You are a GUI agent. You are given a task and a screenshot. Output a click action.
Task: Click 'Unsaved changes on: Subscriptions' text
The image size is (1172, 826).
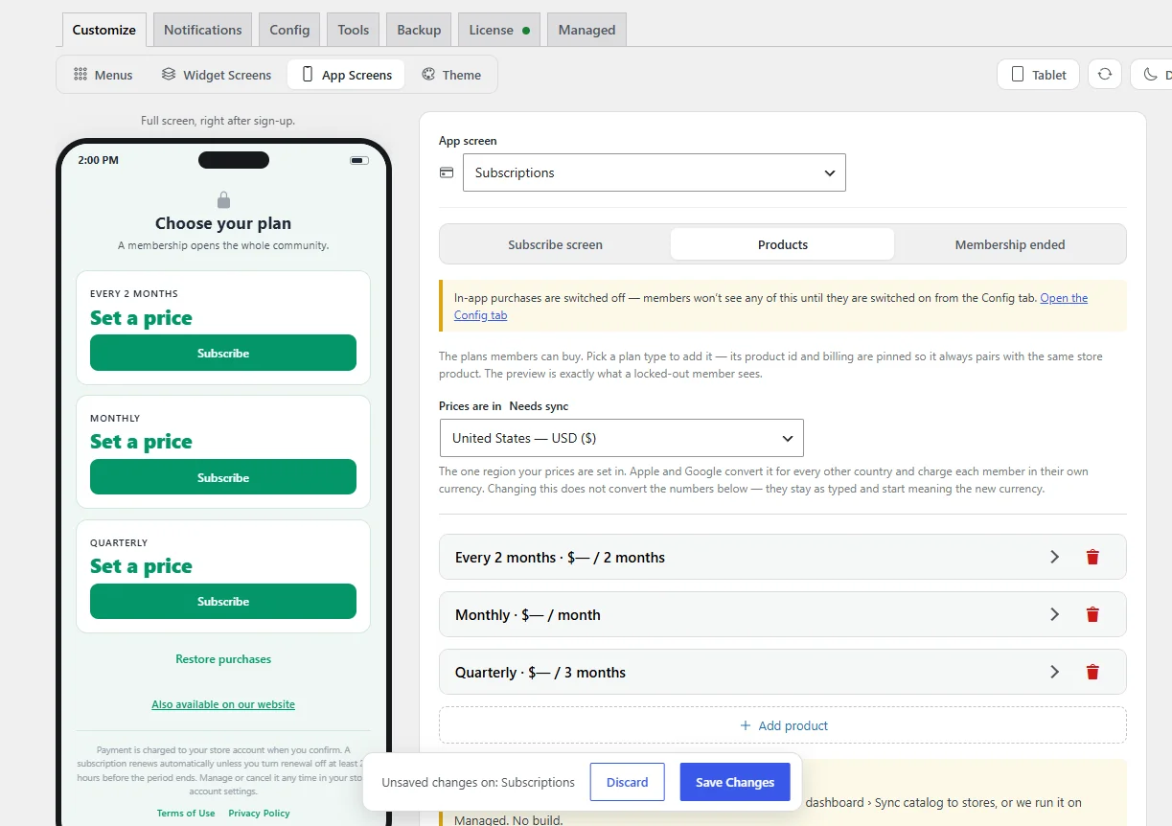coord(478,782)
